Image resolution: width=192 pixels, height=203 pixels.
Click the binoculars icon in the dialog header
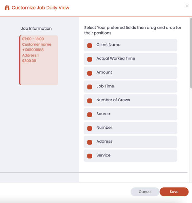(7, 8)
